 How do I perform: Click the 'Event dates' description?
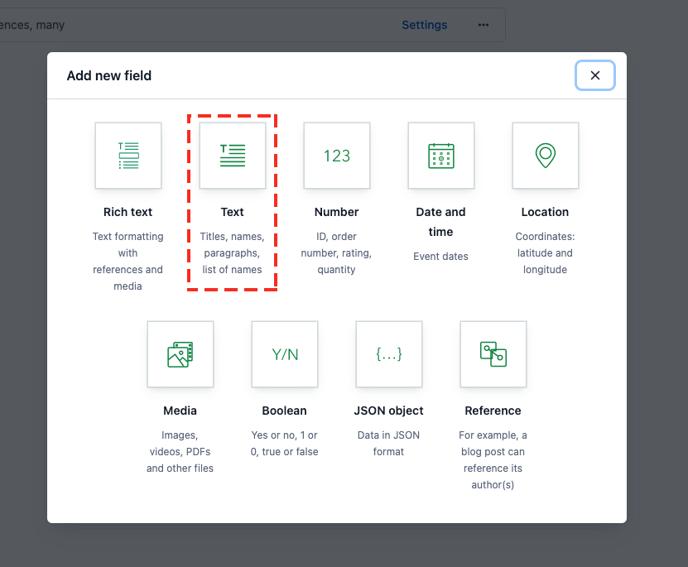(x=440, y=256)
